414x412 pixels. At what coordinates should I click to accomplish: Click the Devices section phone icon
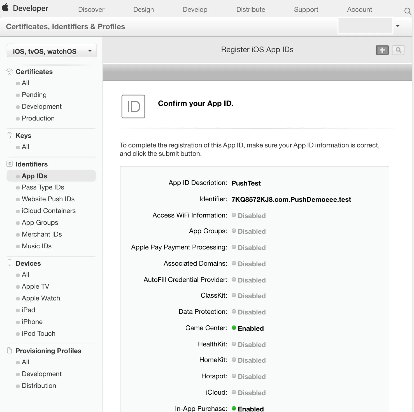pyautogui.click(x=10, y=263)
